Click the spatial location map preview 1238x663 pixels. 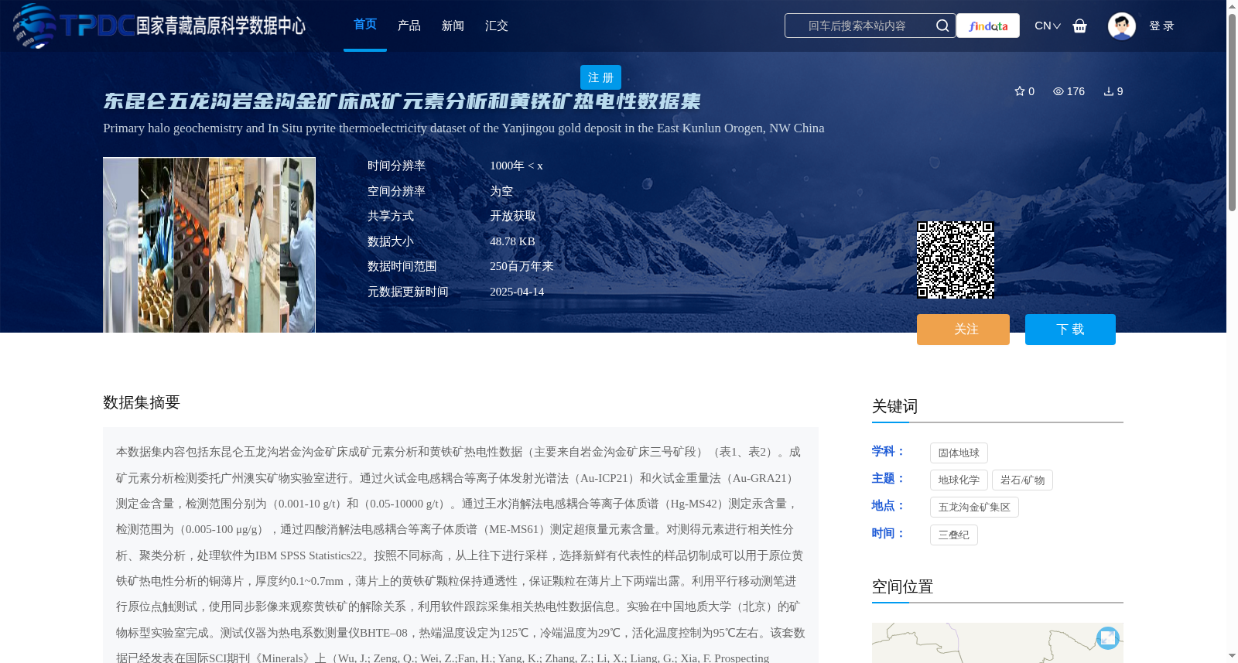997,643
